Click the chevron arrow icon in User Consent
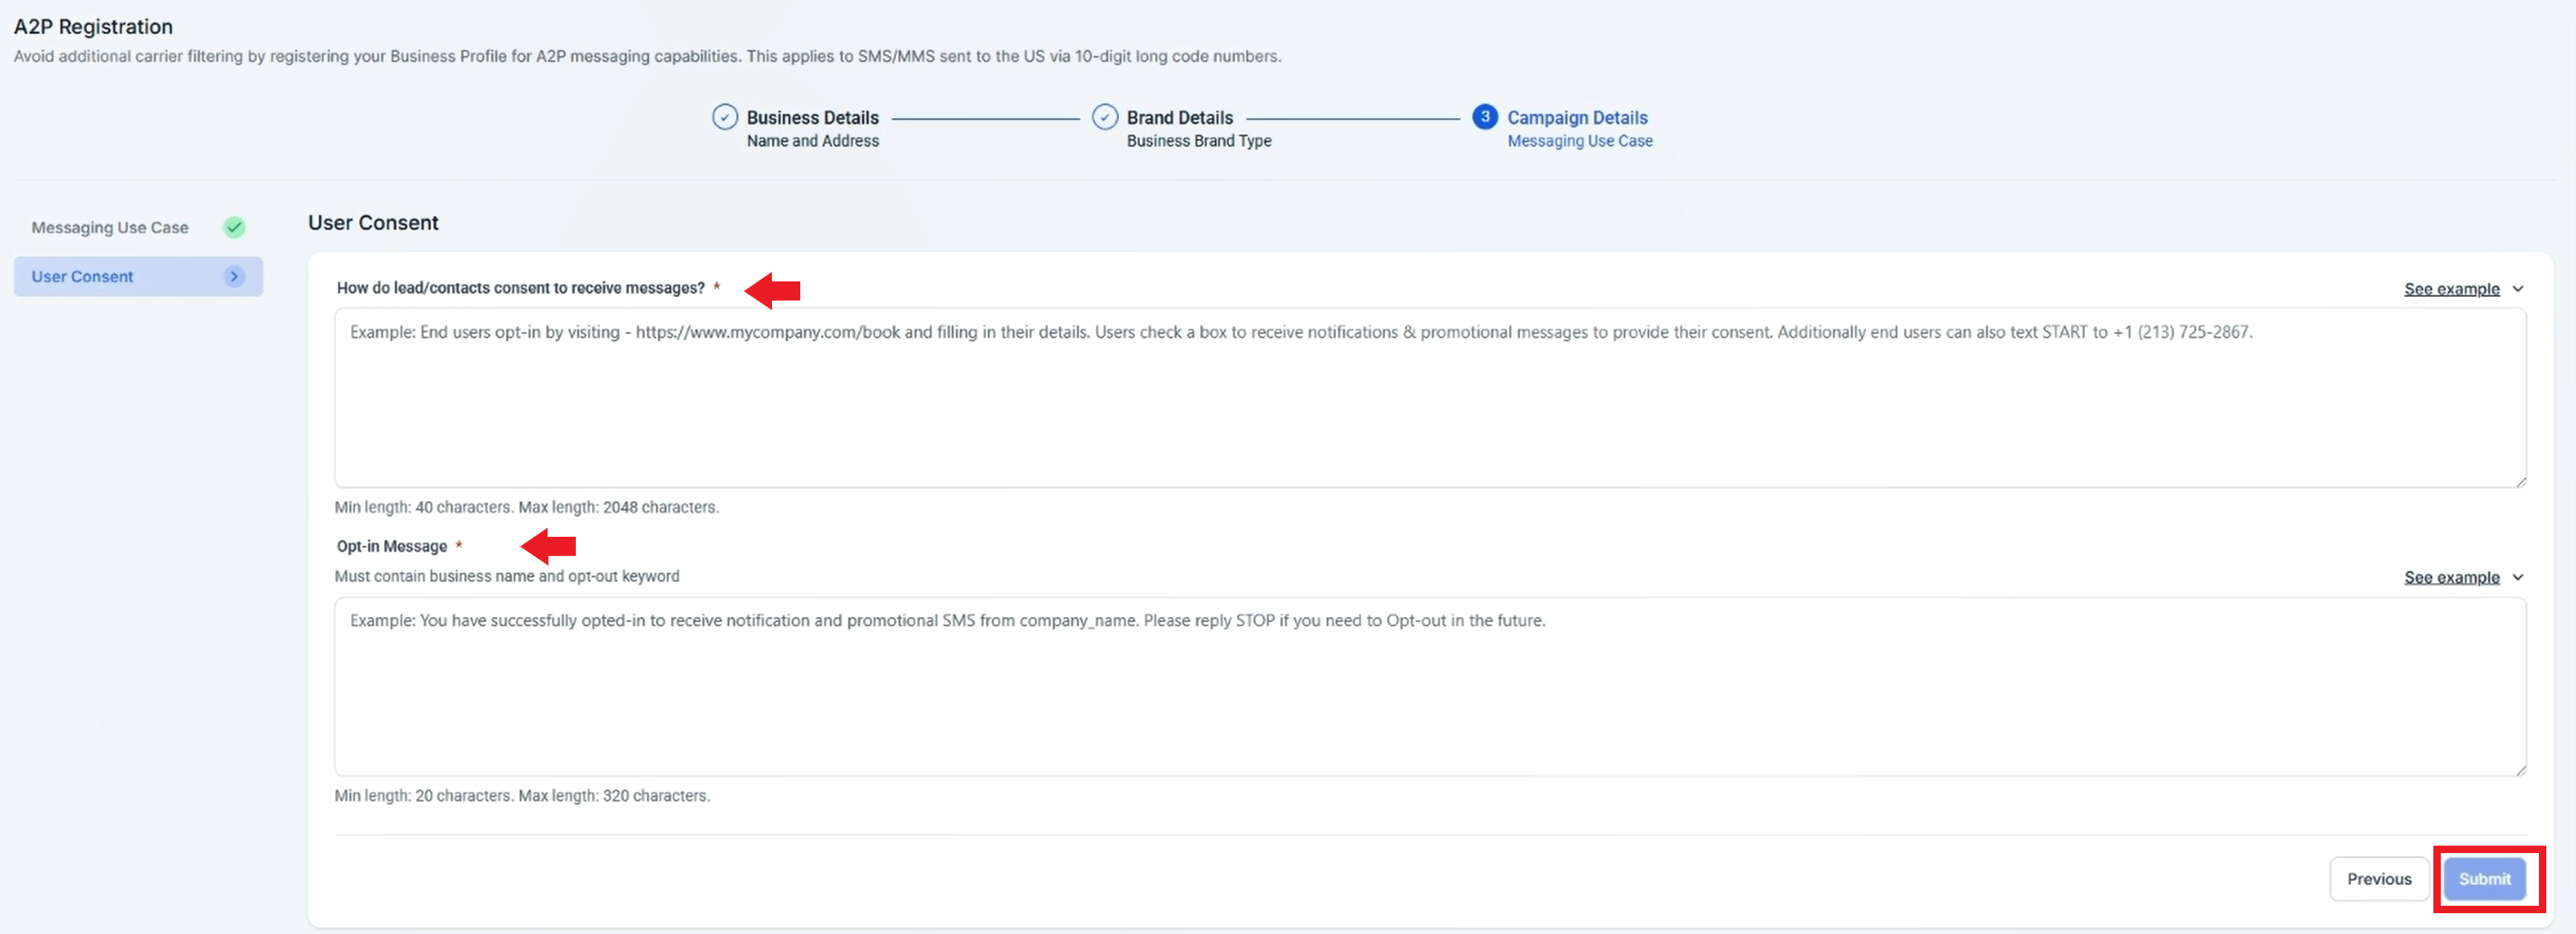Screen dimensions: 2576x934 (x=234, y=277)
